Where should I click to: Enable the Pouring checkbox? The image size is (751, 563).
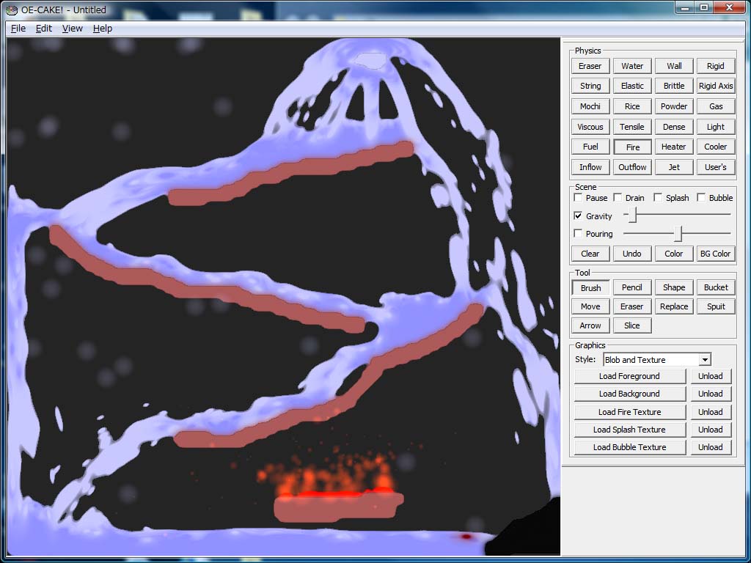coord(578,234)
